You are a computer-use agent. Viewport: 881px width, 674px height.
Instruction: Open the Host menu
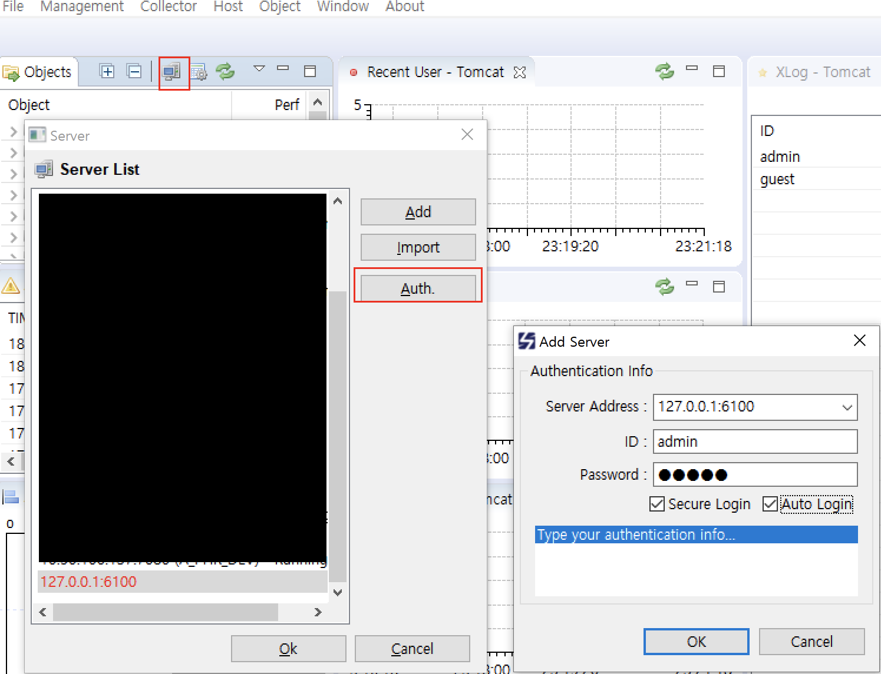[x=228, y=6]
